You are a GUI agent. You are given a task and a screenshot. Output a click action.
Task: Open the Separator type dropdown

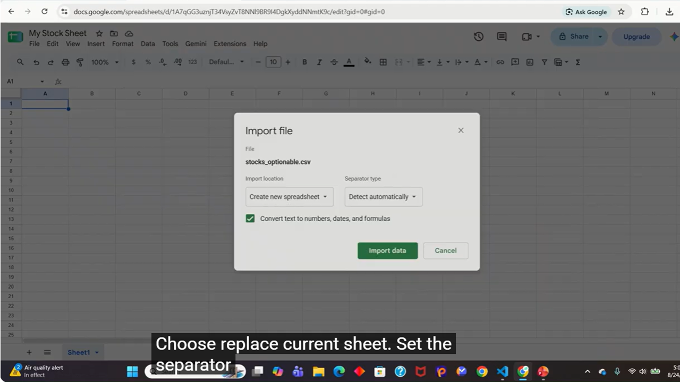[x=384, y=197]
